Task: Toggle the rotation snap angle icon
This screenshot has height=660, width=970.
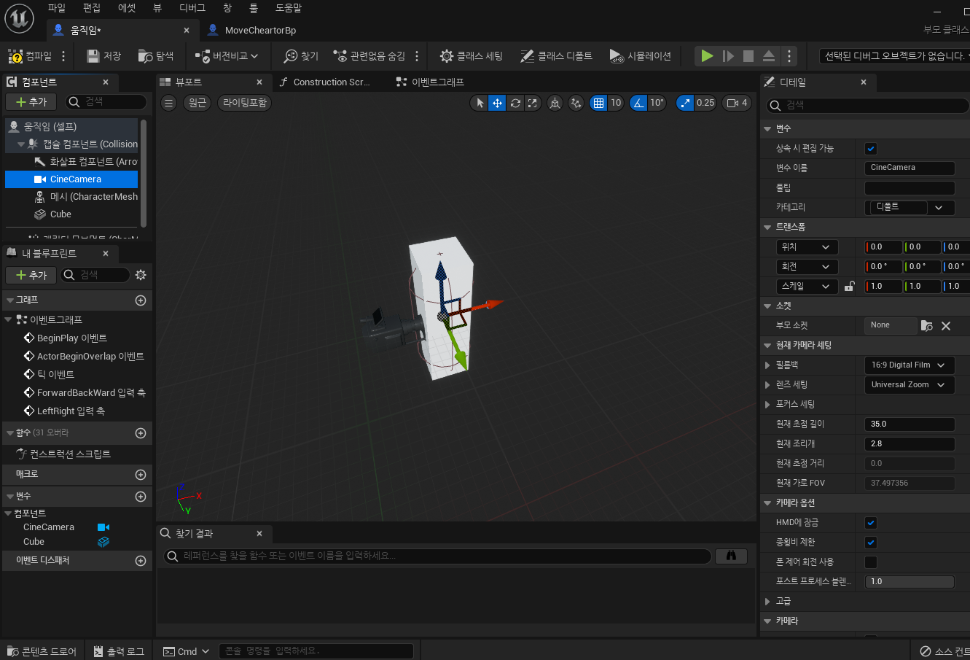Action: click(x=638, y=103)
